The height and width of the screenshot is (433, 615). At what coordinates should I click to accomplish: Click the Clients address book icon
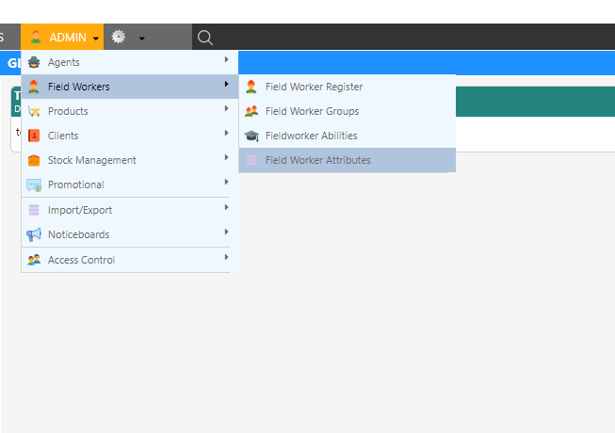(x=34, y=136)
